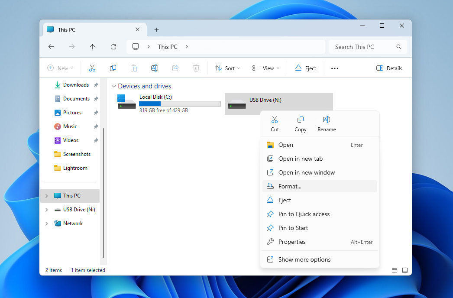The width and height of the screenshot is (453, 298).
Task: Click the Paste icon in the toolbar
Action: coord(134,68)
